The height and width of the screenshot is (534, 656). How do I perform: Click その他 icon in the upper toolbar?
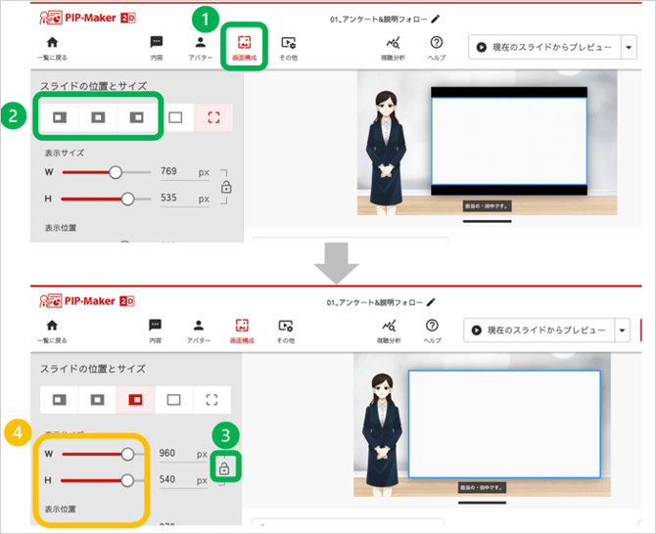tap(288, 48)
